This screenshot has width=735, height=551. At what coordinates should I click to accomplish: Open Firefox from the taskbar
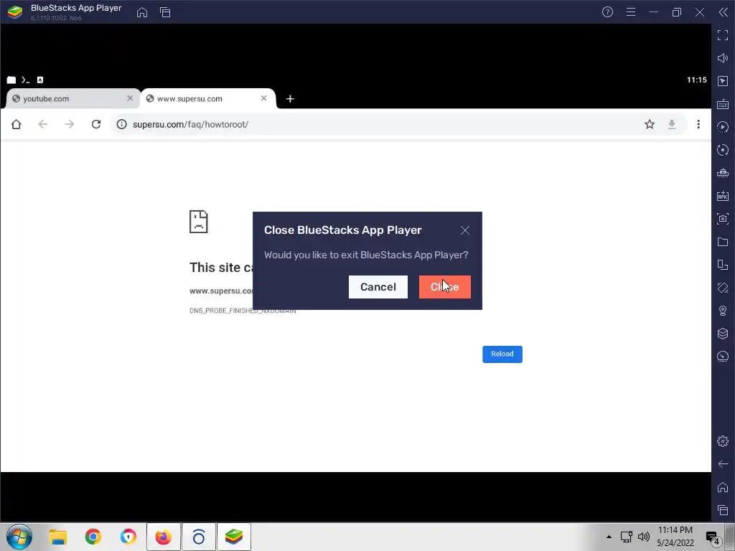pos(163,537)
